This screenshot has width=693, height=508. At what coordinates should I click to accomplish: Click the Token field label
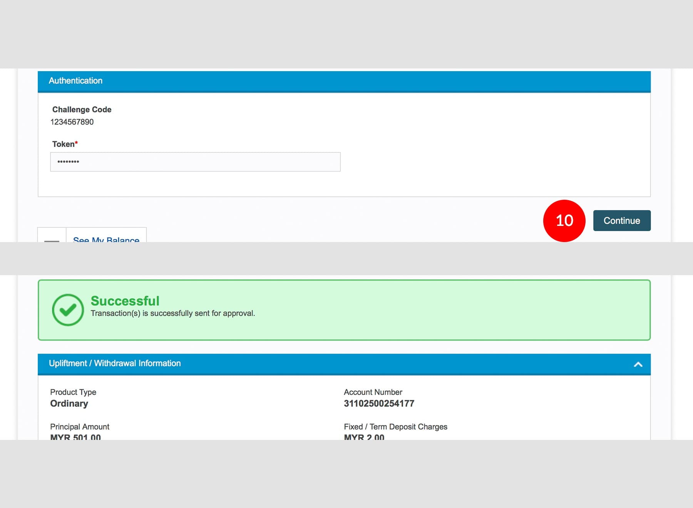click(x=64, y=144)
